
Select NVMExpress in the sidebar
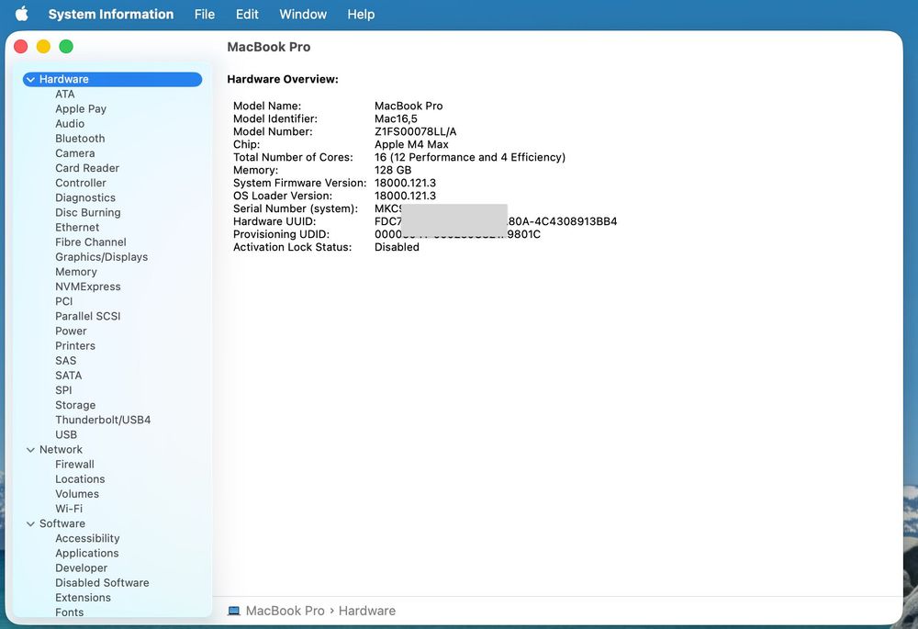88,286
